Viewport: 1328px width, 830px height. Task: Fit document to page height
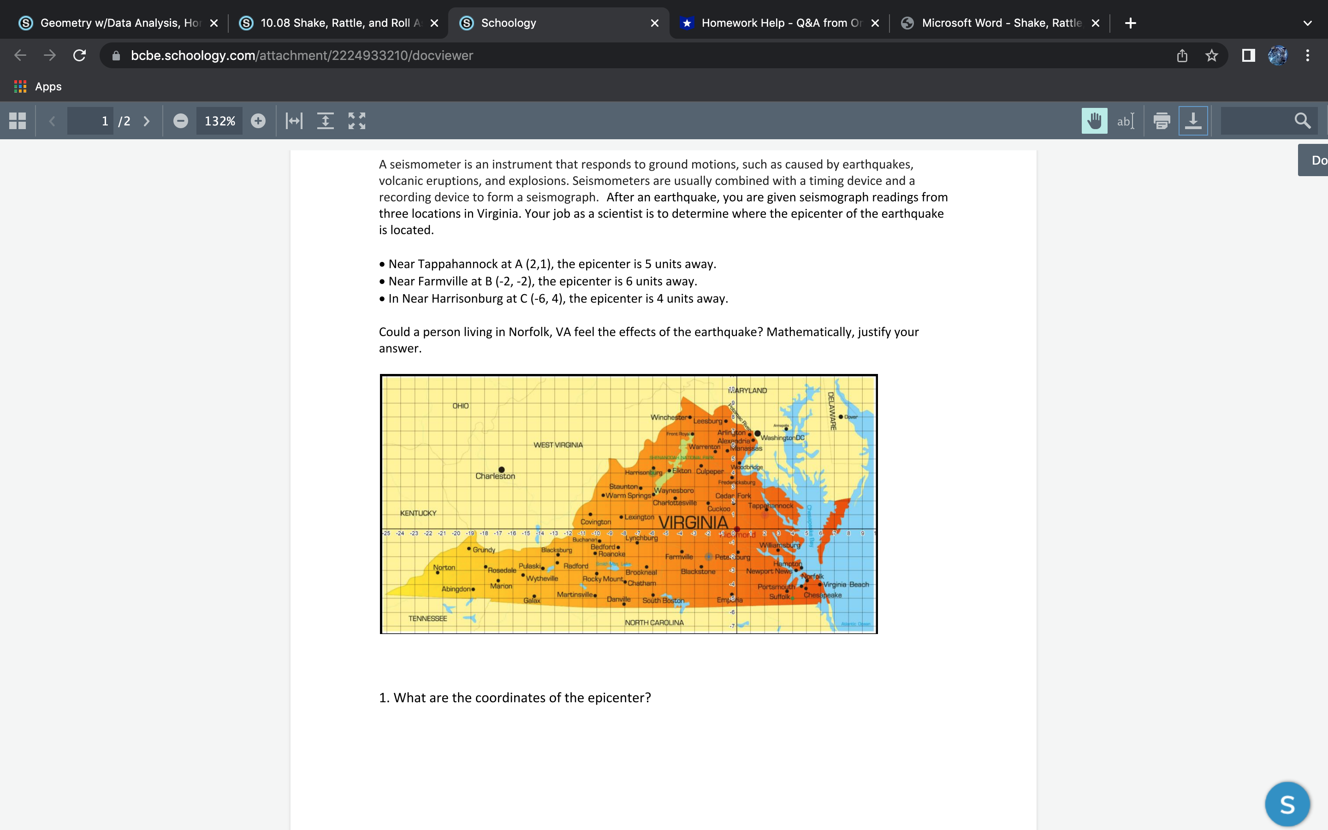tap(326, 121)
